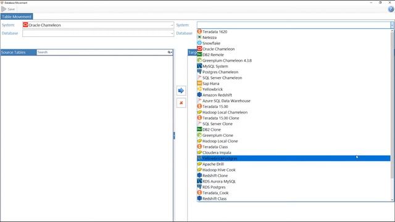This screenshot has height=222, width=395.
Task: Click the Teradata 1620 orange icon
Action: (199, 31)
